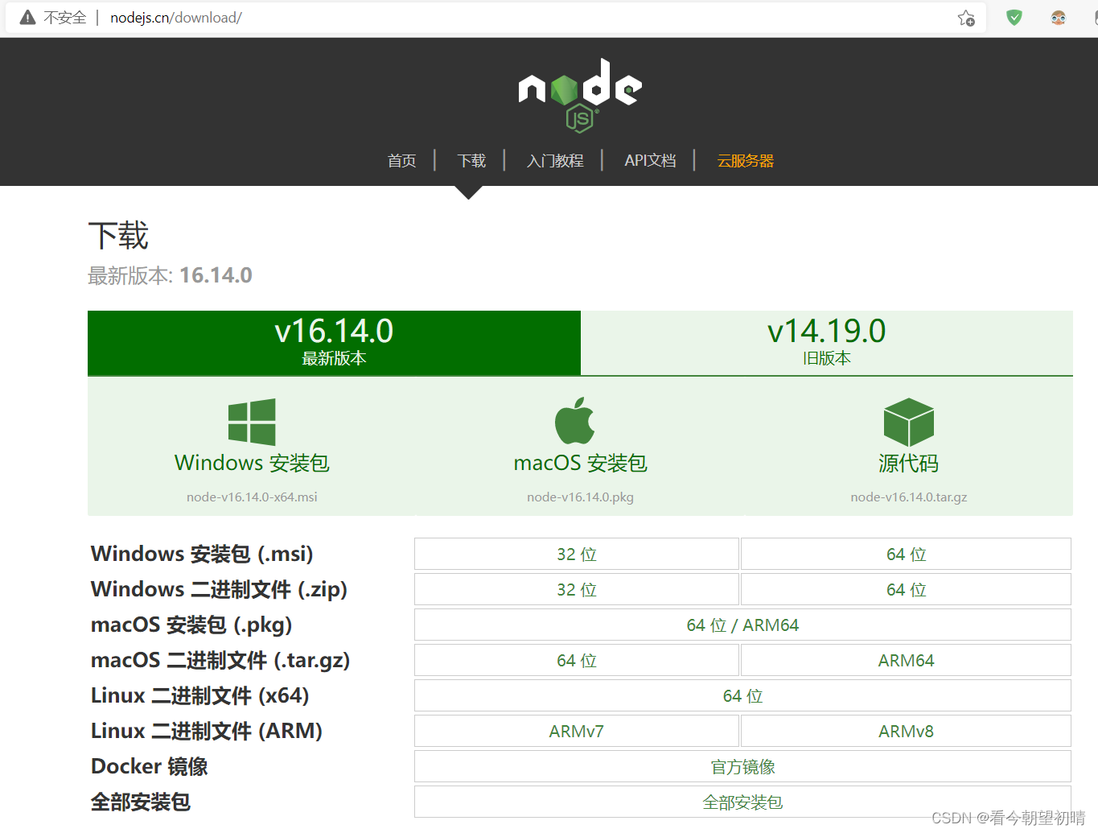Select 32 位 for Windows 安装包 (.msi)
The width and height of the screenshot is (1098, 833).
[x=577, y=554]
